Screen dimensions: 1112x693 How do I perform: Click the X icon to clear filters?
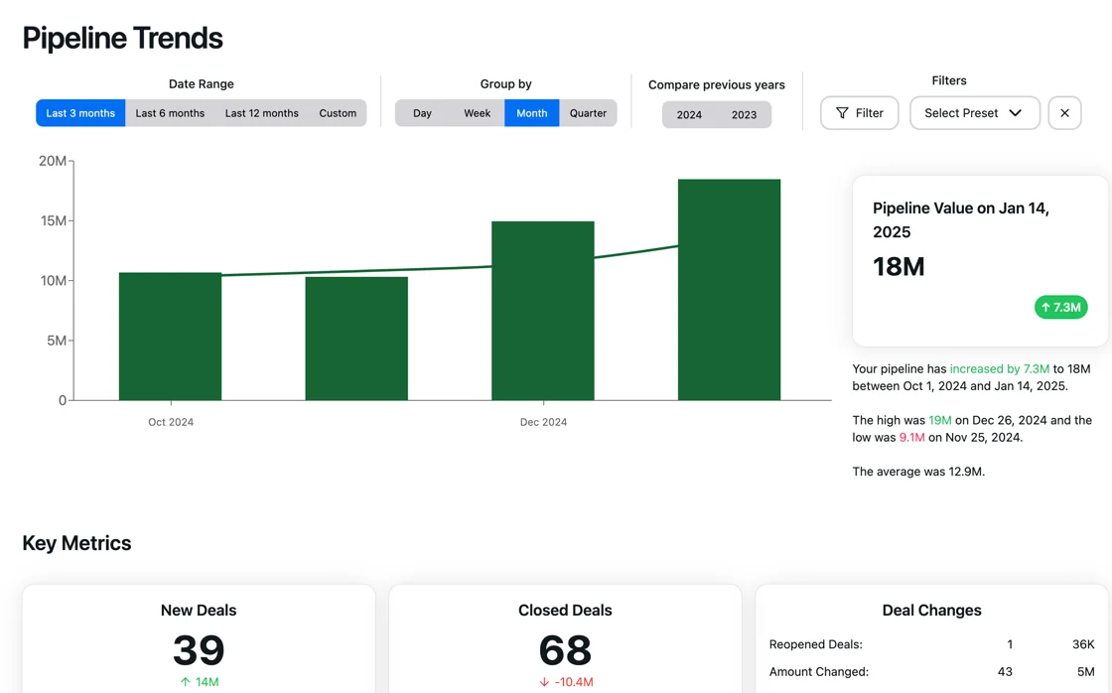click(1064, 112)
